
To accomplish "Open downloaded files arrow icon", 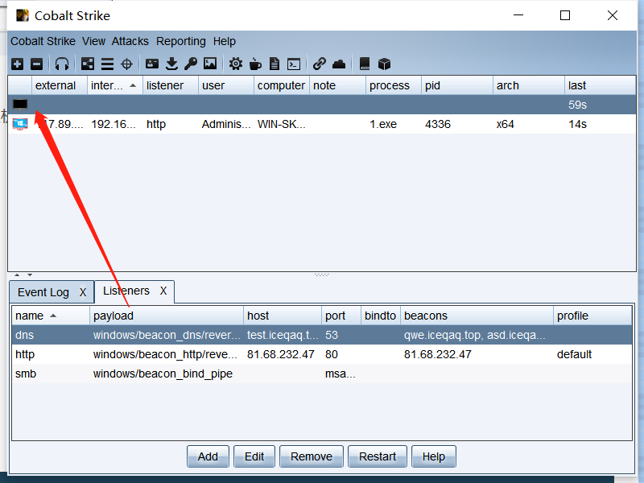I will click(x=171, y=64).
